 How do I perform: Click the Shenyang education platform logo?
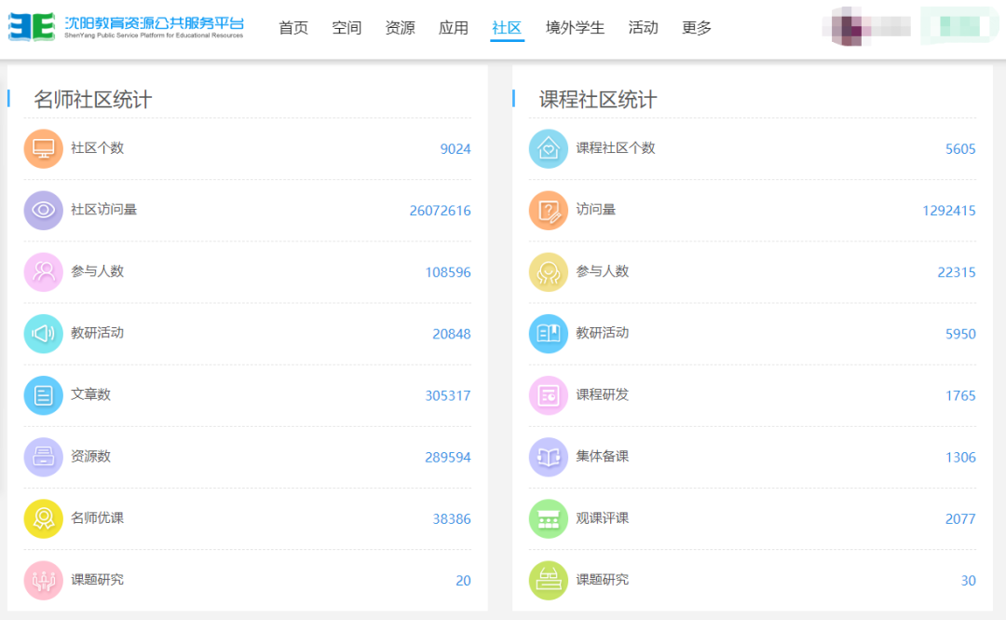[126, 27]
